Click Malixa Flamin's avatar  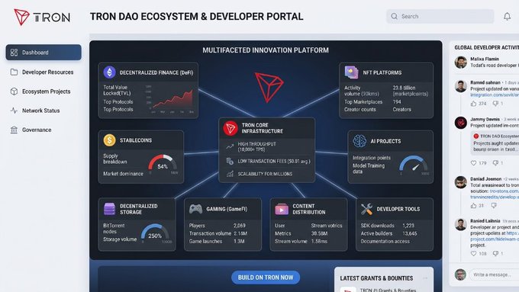click(x=460, y=63)
